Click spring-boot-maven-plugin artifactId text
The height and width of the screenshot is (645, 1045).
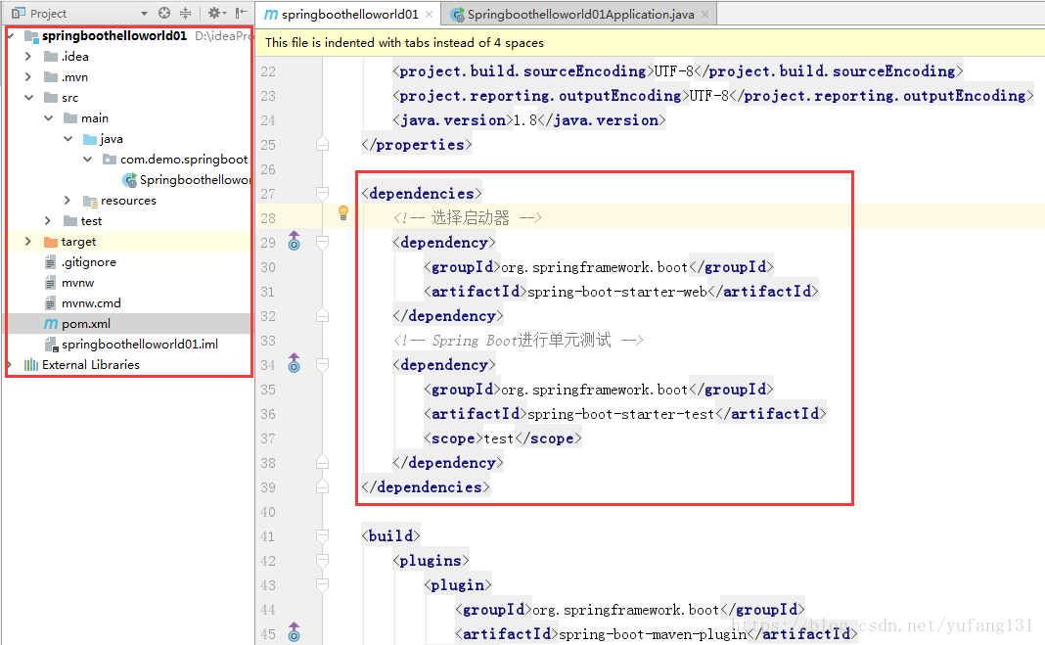coord(654,634)
